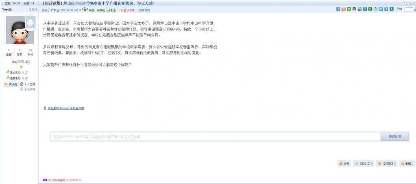This screenshot has height=184, width=416.
Task: Share to Qzone star icon
Action: 359,9
